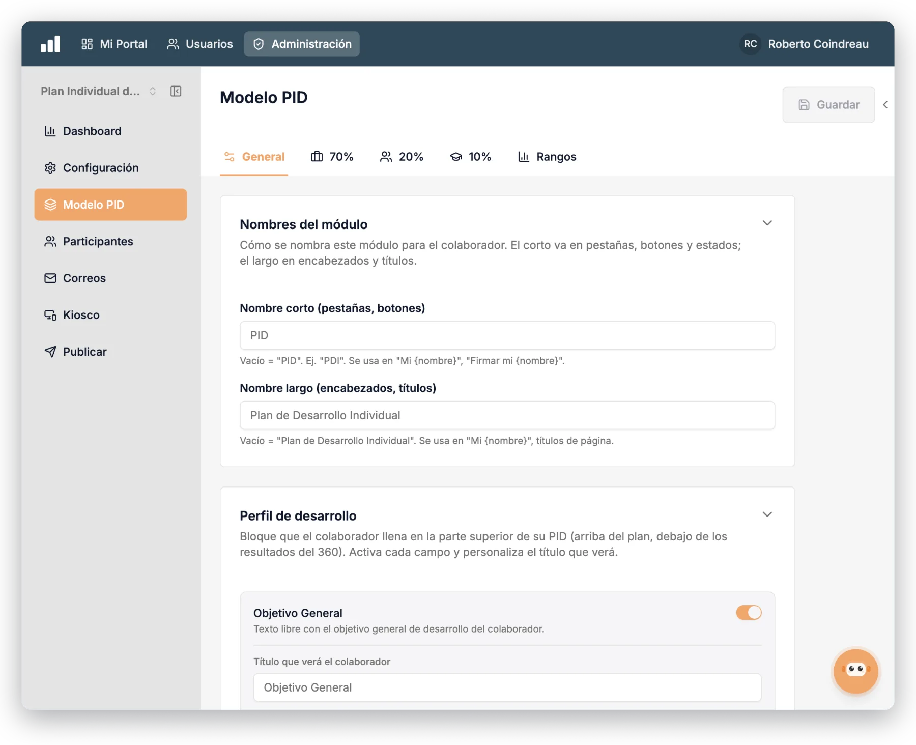The width and height of the screenshot is (916, 745).
Task: Switch to the 70% tab
Action: [x=332, y=157]
